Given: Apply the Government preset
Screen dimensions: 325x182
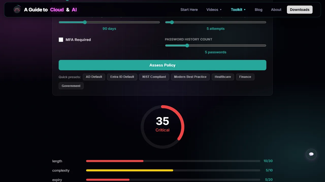Looking at the screenshot, I should (71, 86).
